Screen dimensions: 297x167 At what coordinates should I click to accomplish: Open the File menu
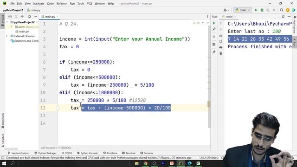point(13,4)
